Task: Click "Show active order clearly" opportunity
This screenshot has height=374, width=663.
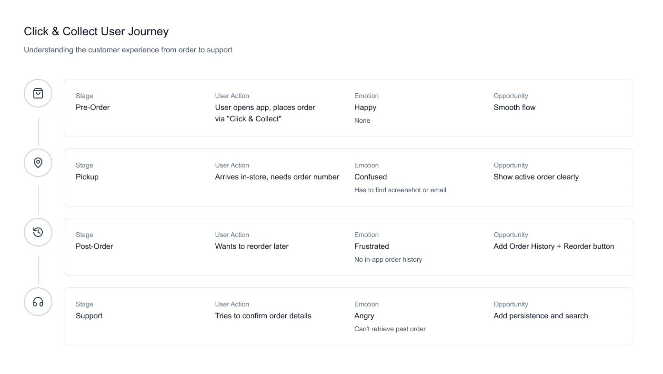Action: (536, 177)
